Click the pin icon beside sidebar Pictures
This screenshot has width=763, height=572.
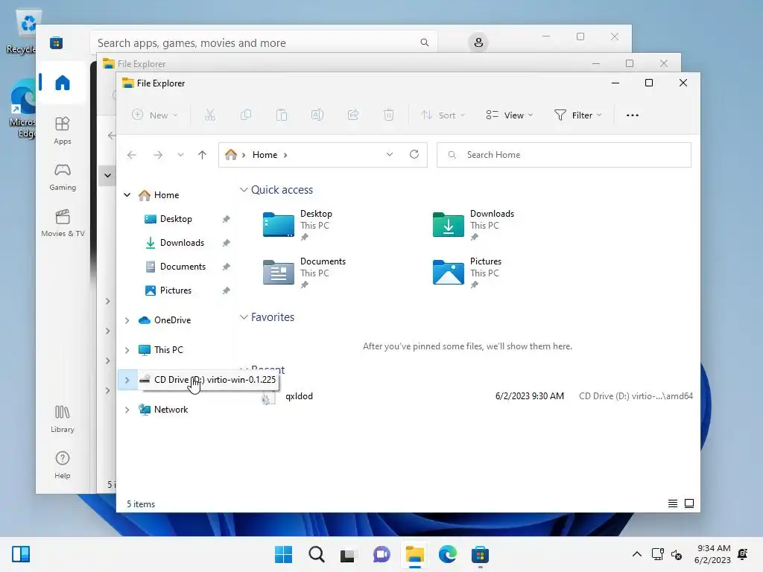(227, 290)
